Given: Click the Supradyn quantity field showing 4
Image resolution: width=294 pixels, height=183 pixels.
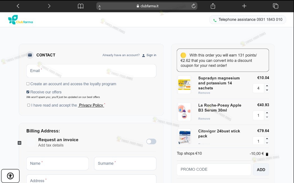Looking at the screenshot, I should [x=258, y=88].
